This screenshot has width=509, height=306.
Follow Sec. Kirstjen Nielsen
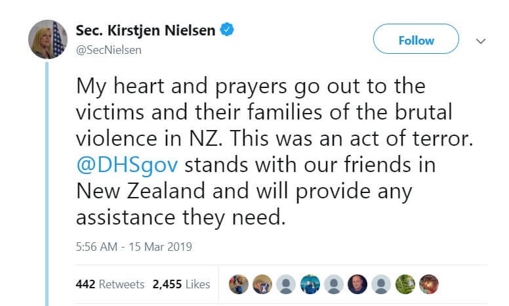416,40
